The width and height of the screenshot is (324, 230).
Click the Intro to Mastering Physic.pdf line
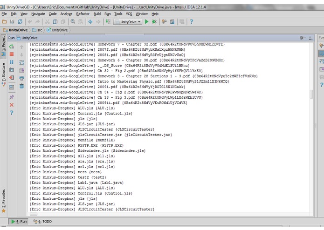coord(130,81)
